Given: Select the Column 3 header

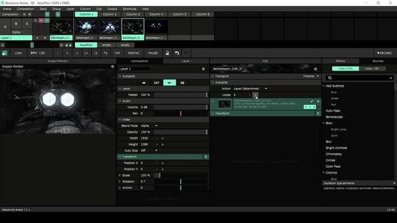Looking at the screenshot, I should click(x=133, y=14).
